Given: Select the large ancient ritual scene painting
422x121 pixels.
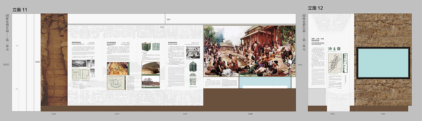Looking at the screenshot, I should pyautogui.click(x=250, y=51).
